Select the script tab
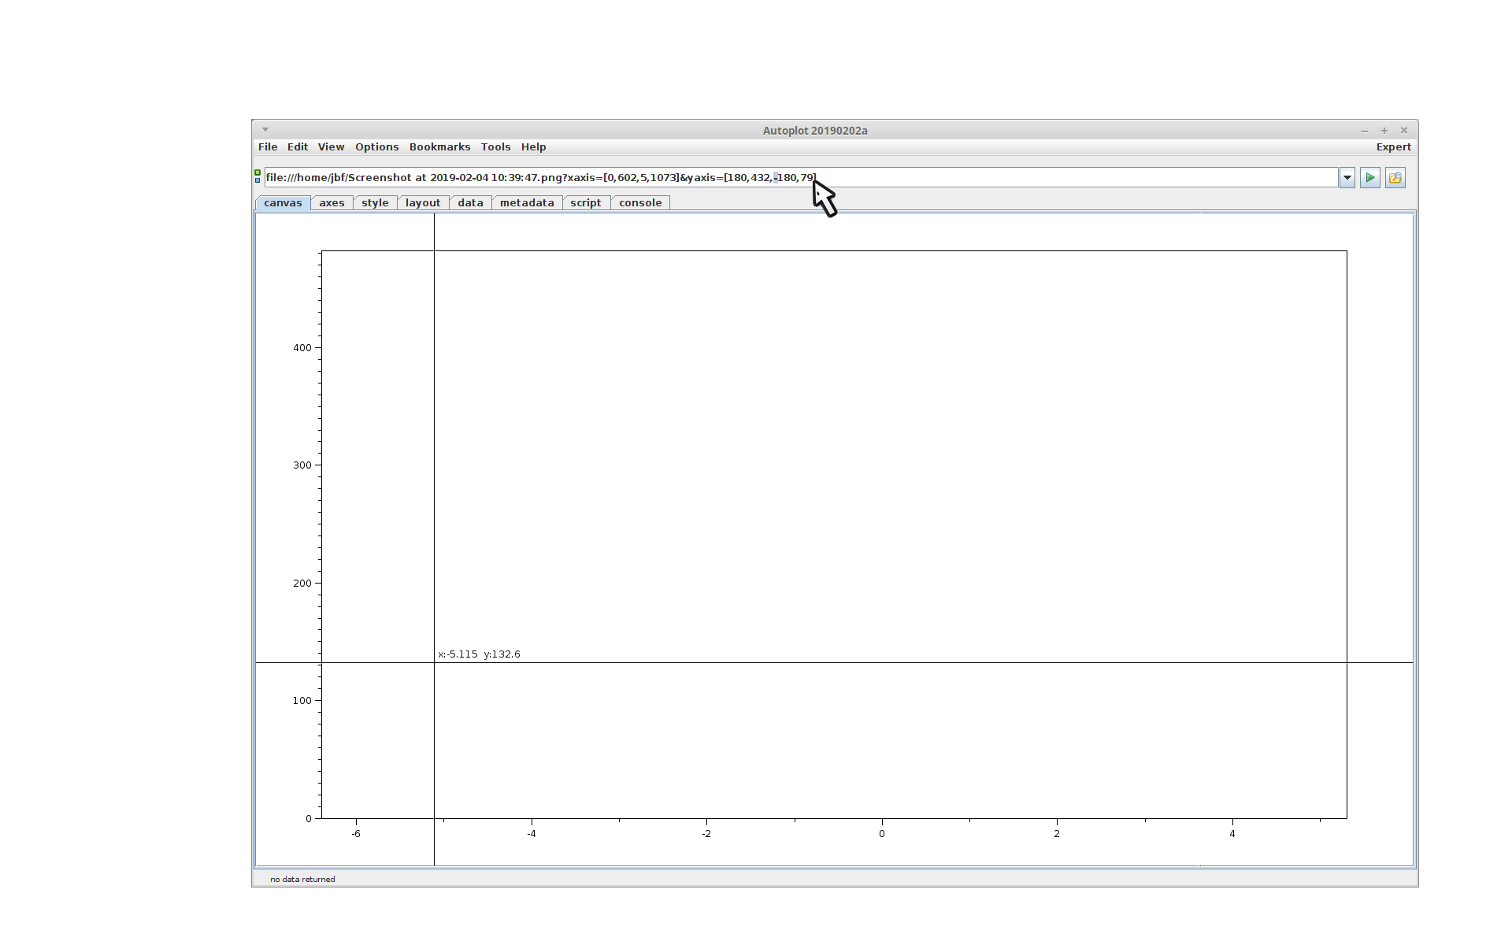This screenshot has height=945, width=1512. click(585, 203)
